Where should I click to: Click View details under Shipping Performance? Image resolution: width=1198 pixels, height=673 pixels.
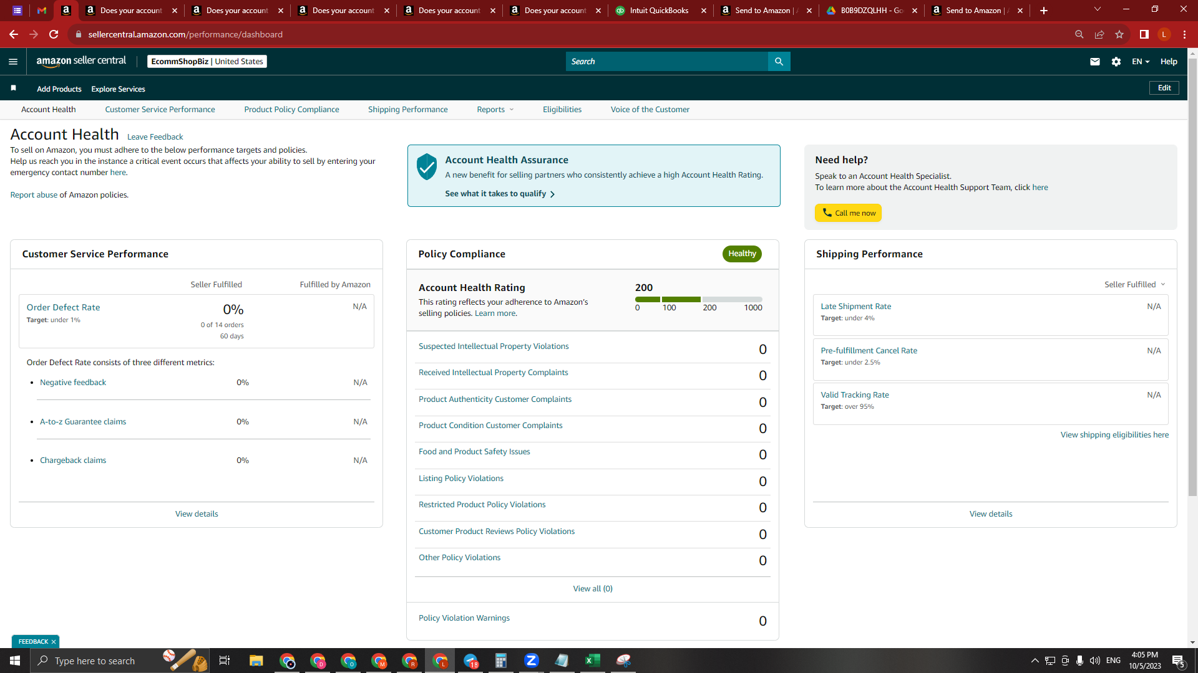pyautogui.click(x=990, y=513)
